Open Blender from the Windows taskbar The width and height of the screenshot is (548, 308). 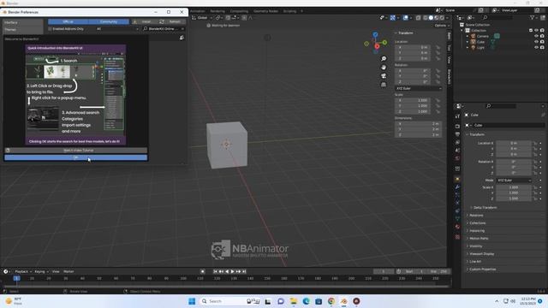click(344, 301)
